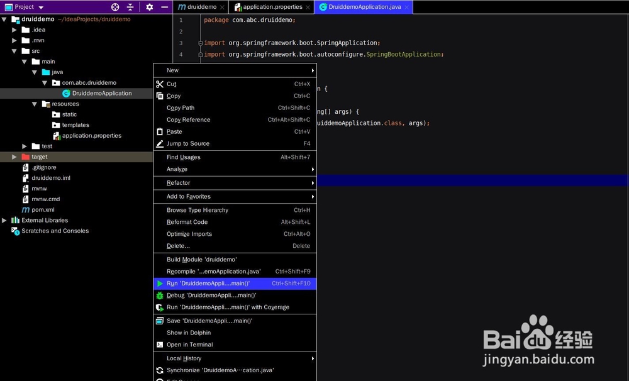Collapse the com.abc.druiddemo package arrow
The width and height of the screenshot is (629, 381).
coord(45,82)
